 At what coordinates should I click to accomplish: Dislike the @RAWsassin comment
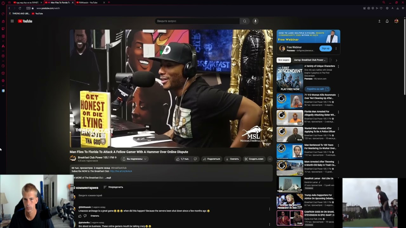[x=85, y=216]
